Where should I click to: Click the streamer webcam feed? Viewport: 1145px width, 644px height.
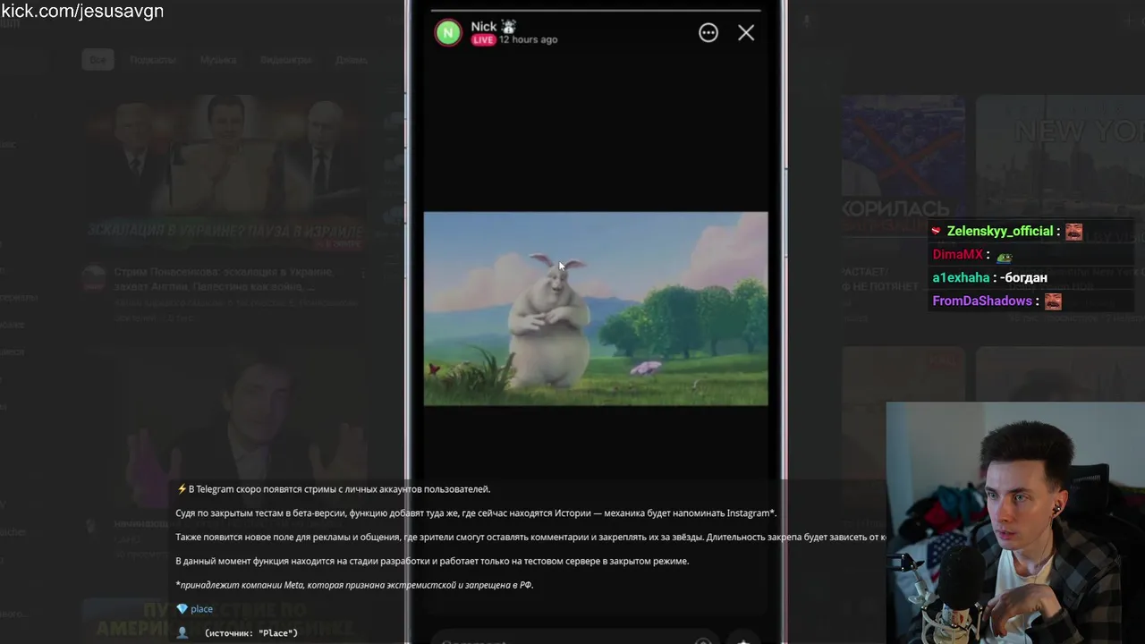coord(1015,522)
